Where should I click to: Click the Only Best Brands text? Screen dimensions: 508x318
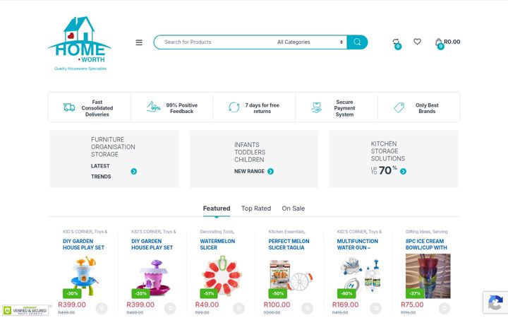coord(427,108)
